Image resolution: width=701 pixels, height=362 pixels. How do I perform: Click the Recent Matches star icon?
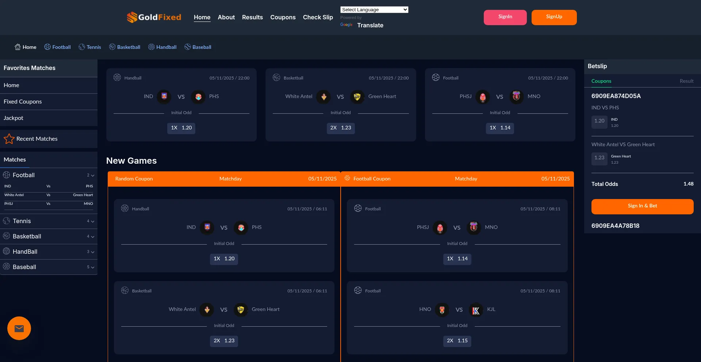coord(9,139)
